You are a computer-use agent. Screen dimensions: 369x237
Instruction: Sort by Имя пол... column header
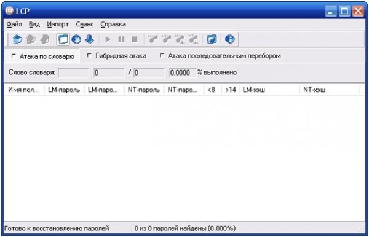pos(24,90)
